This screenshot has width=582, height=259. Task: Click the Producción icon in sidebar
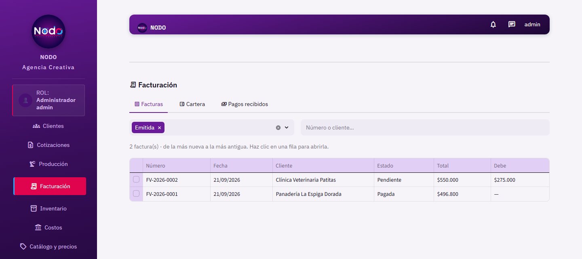coord(32,164)
